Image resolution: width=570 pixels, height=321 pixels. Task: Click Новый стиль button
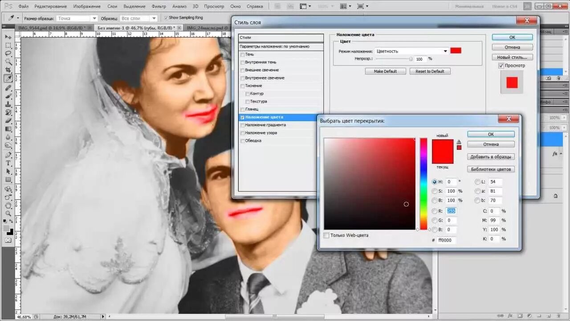pos(512,58)
